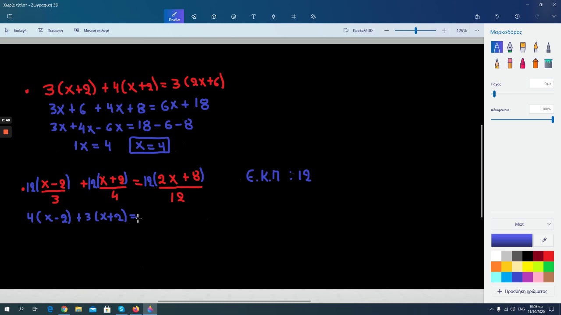Activate Μαγική επιλογή magic select
The width and height of the screenshot is (561, 315).
[92, 31]
